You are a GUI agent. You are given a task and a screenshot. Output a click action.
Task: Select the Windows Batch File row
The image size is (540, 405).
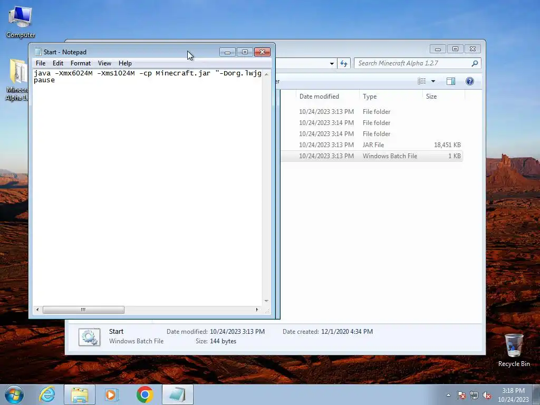click(372, 156)
